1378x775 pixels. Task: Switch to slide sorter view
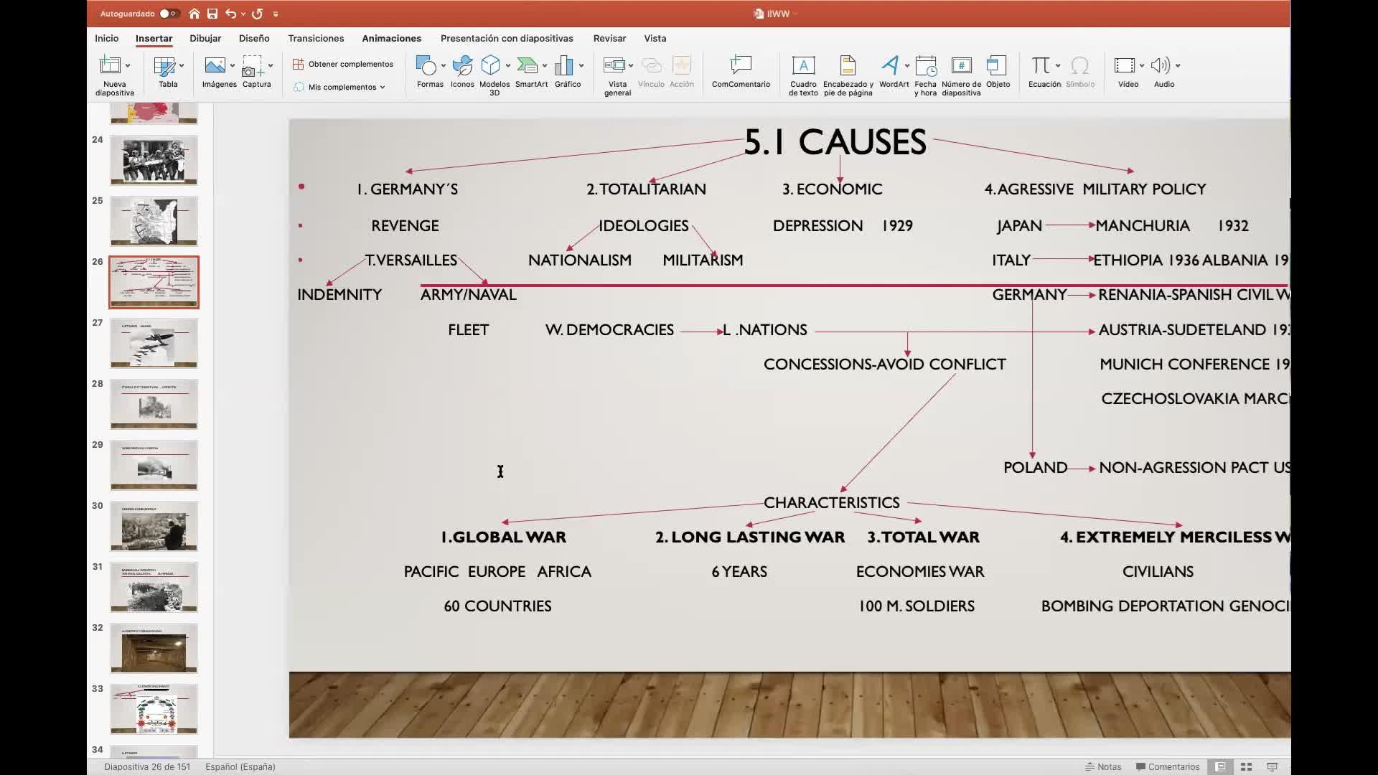(x=1246, y=767)
